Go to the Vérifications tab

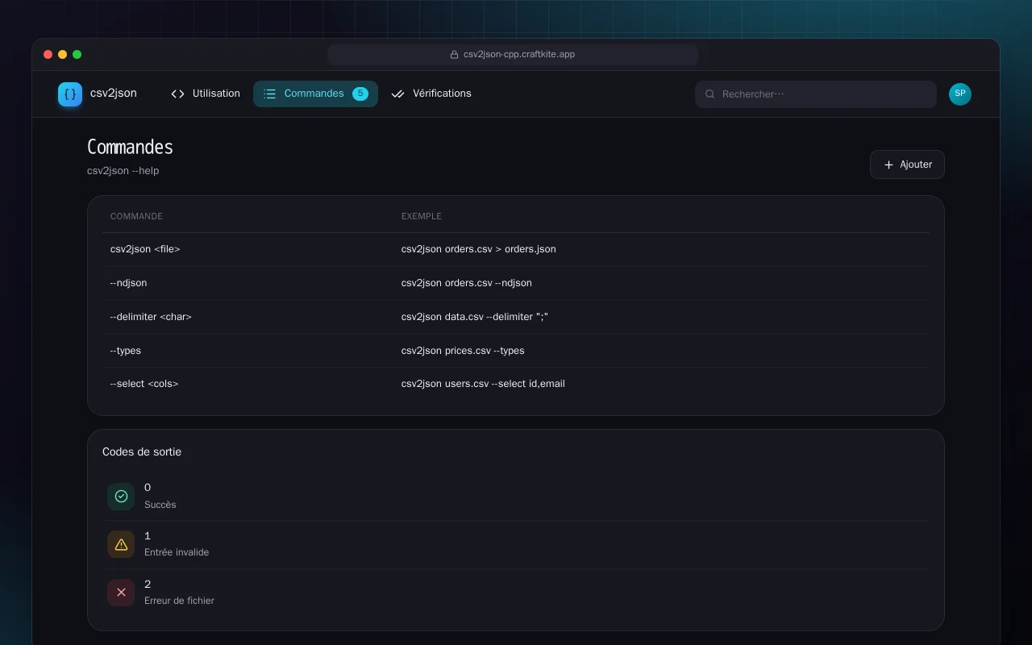pyautogui.click(x=431, y=94)
